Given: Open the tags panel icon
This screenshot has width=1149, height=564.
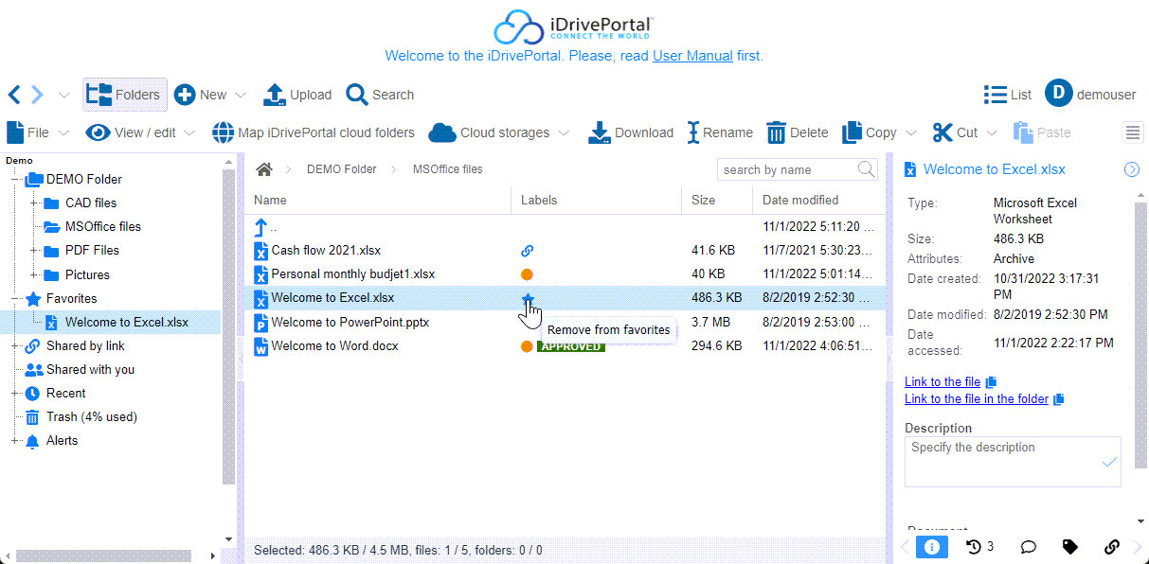Looking at the screenshot, I should pos(1069,546).
